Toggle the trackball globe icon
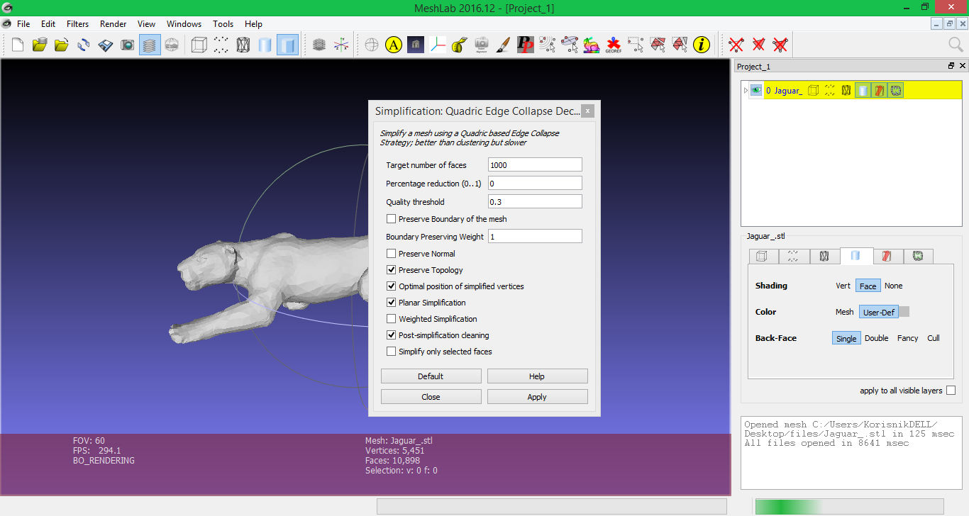The height and width of the screenshot is (516, 969). pyautogui.click(x=372, y=45)
